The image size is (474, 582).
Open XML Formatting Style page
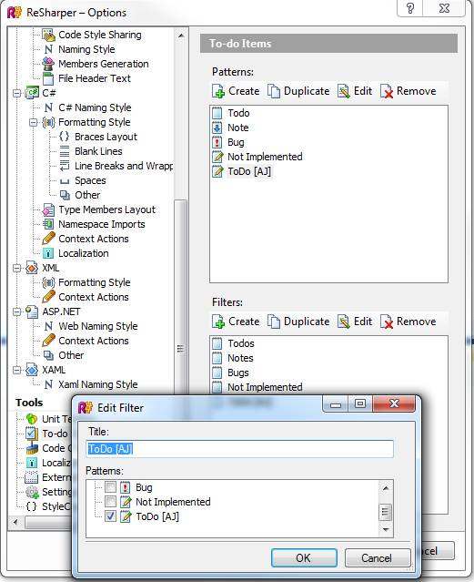pos(86,282)
